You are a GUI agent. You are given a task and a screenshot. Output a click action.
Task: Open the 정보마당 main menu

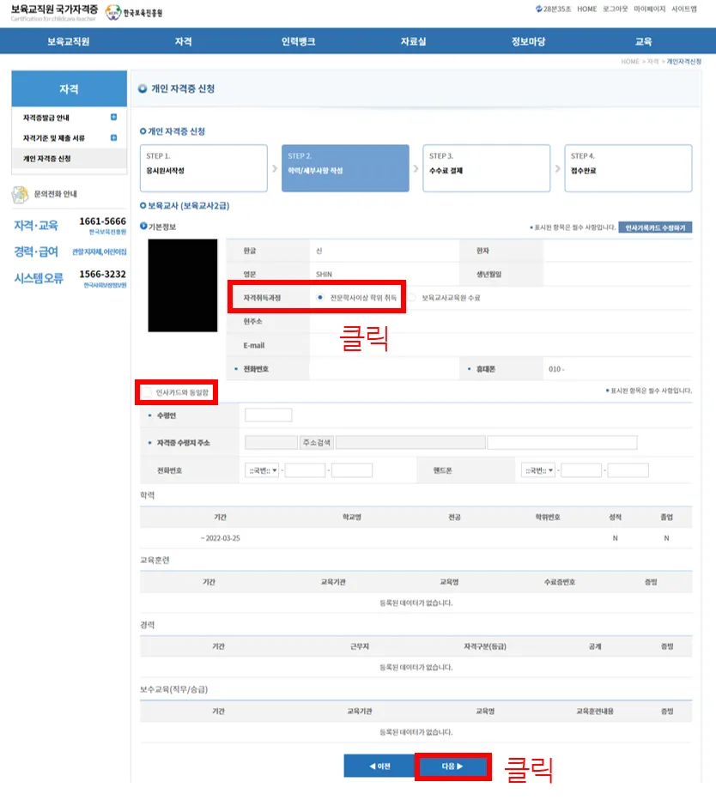[527, 41]
